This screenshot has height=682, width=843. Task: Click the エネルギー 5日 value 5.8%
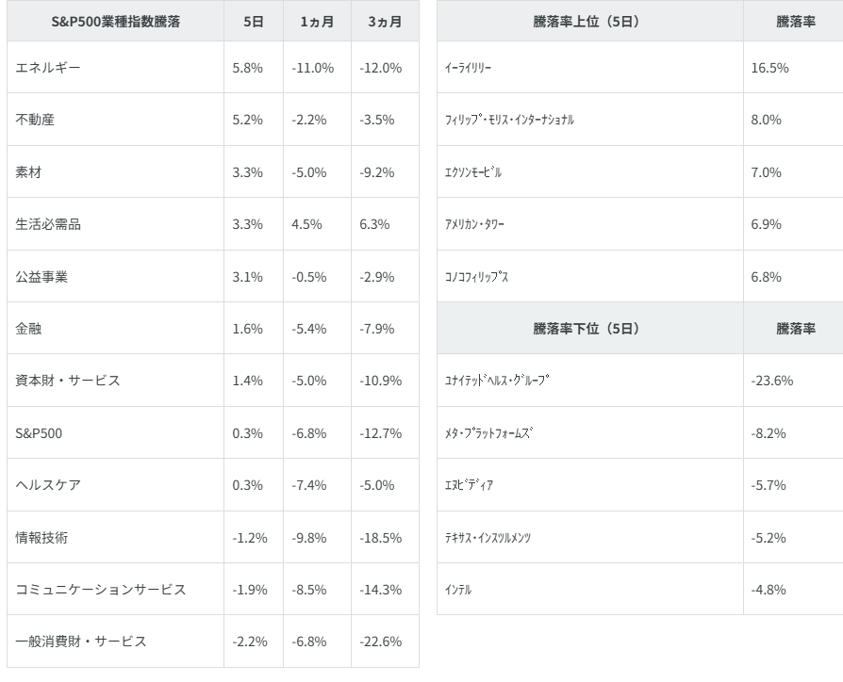coord(245,68)
